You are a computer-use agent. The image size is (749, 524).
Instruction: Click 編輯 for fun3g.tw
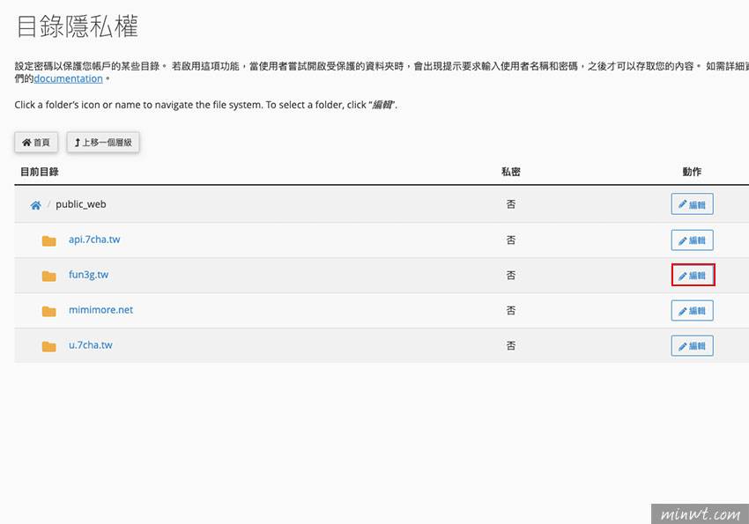coord(693,276)
